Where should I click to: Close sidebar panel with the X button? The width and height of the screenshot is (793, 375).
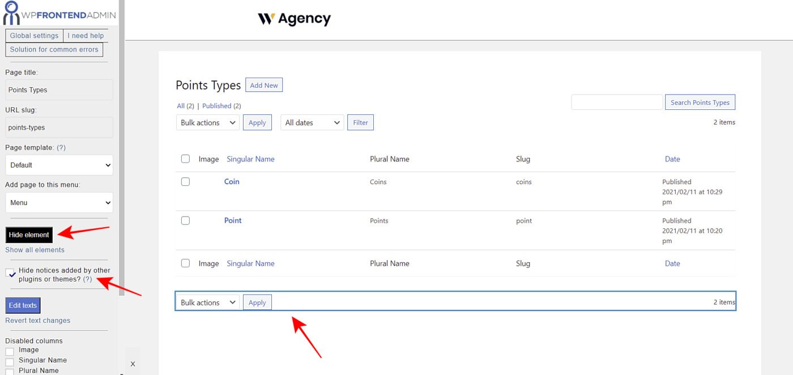click(x=133, y=364)
